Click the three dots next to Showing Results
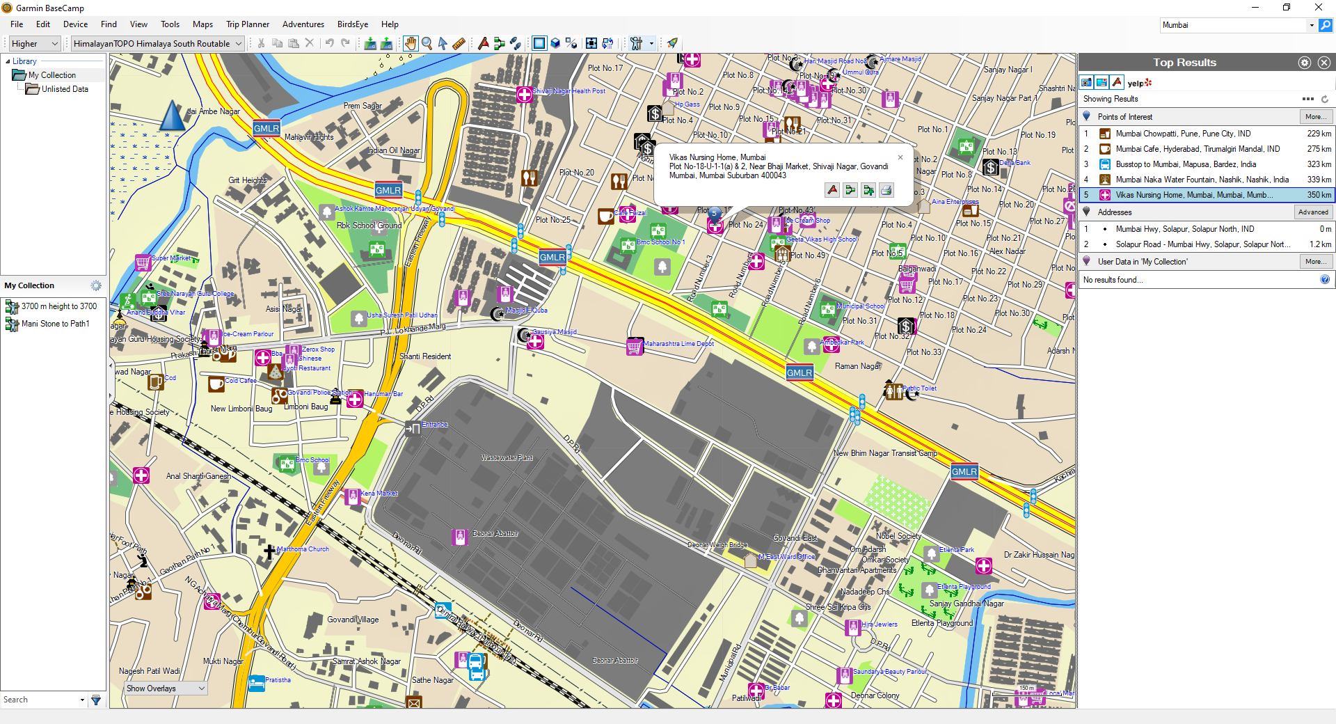The height and width of the screenshot is (724, 1336). point(1308,99)
